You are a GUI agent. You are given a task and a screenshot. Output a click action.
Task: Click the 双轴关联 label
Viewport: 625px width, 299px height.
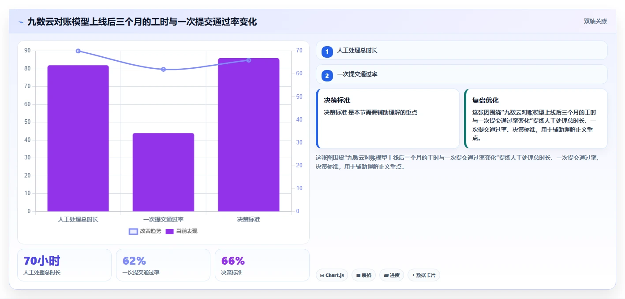coord(595,22)
